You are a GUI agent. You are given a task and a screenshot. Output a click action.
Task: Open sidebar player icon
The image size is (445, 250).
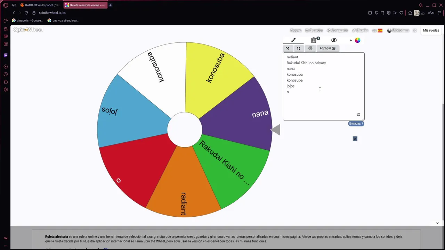[6, 67]
